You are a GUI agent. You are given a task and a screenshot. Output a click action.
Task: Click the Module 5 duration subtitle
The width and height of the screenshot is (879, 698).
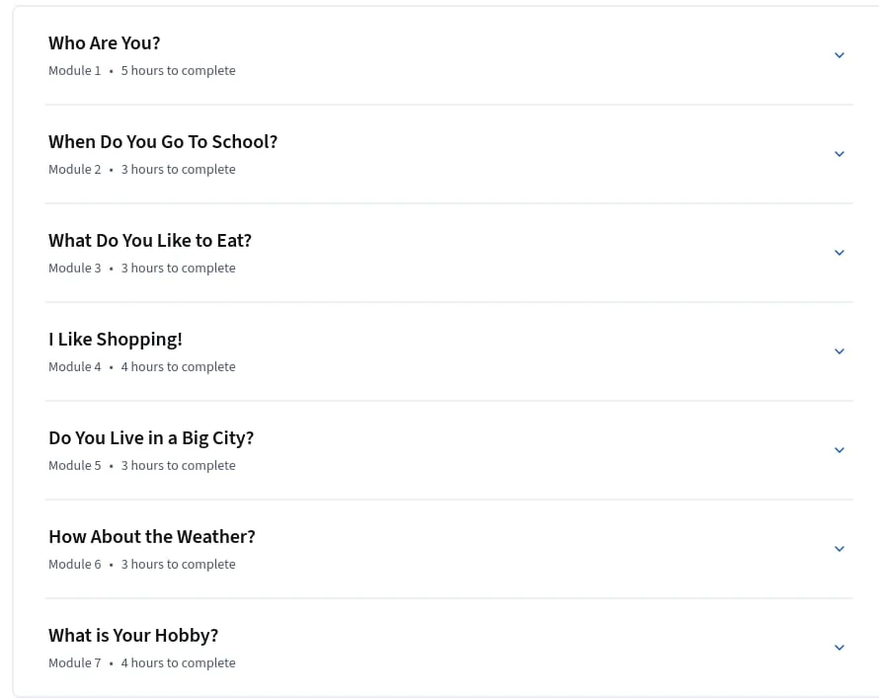pyautogui.click(x=142, y=466)
